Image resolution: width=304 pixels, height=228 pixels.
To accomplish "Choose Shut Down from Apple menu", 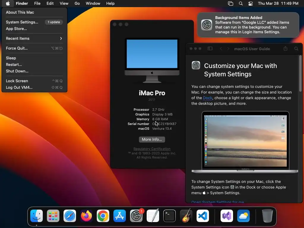I will click(x=34, y=71).
